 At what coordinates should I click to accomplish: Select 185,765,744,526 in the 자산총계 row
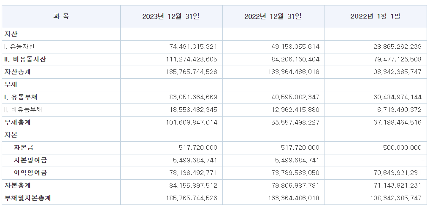(192, 72)
